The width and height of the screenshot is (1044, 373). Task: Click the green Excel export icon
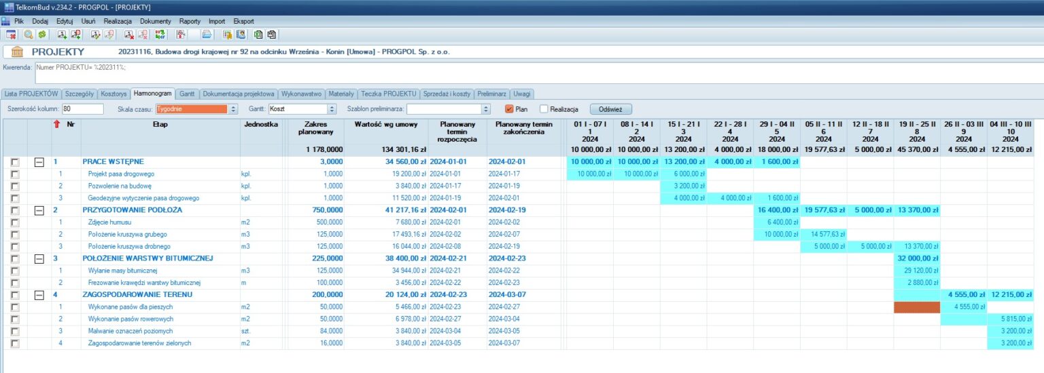point(258,34)
